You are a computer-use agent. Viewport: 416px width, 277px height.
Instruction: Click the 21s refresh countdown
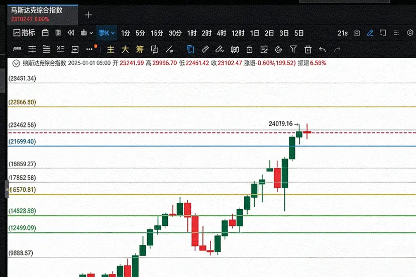342,33
